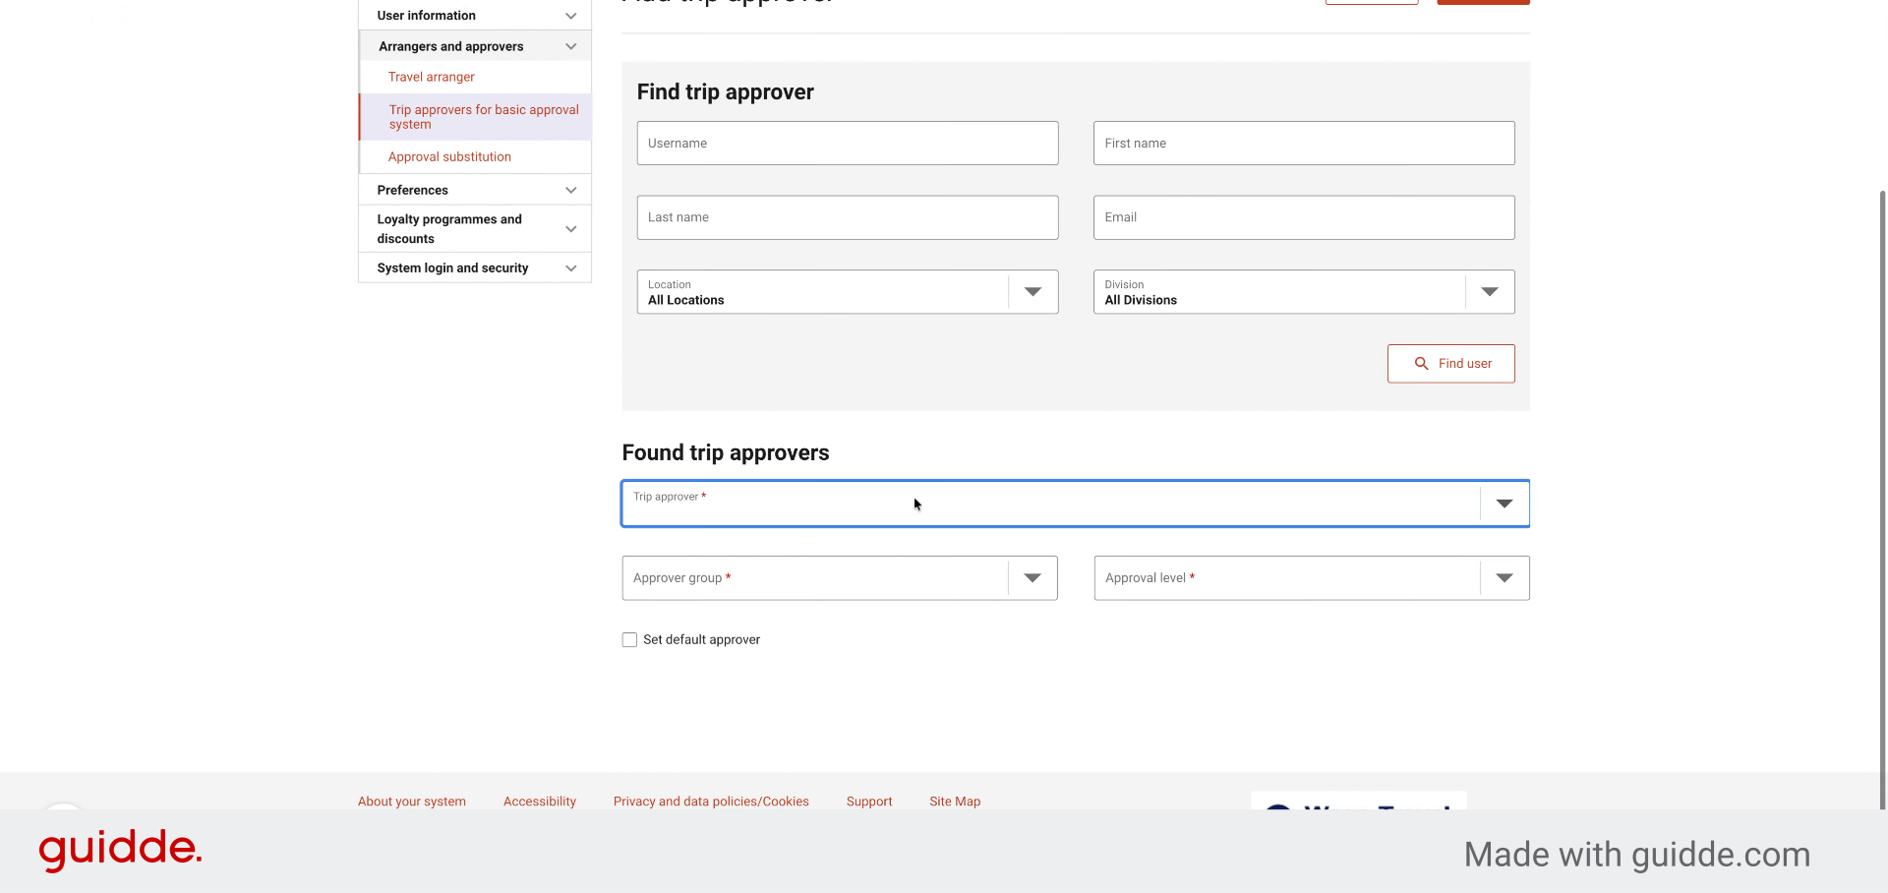Click the Arrangers and approvers header
Viewport: 1888px width, 893px height.
(475, 46)
